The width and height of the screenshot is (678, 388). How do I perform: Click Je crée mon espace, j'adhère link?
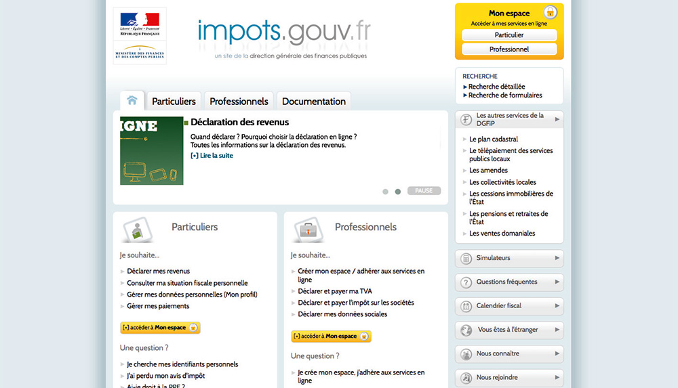pos(361,376)
